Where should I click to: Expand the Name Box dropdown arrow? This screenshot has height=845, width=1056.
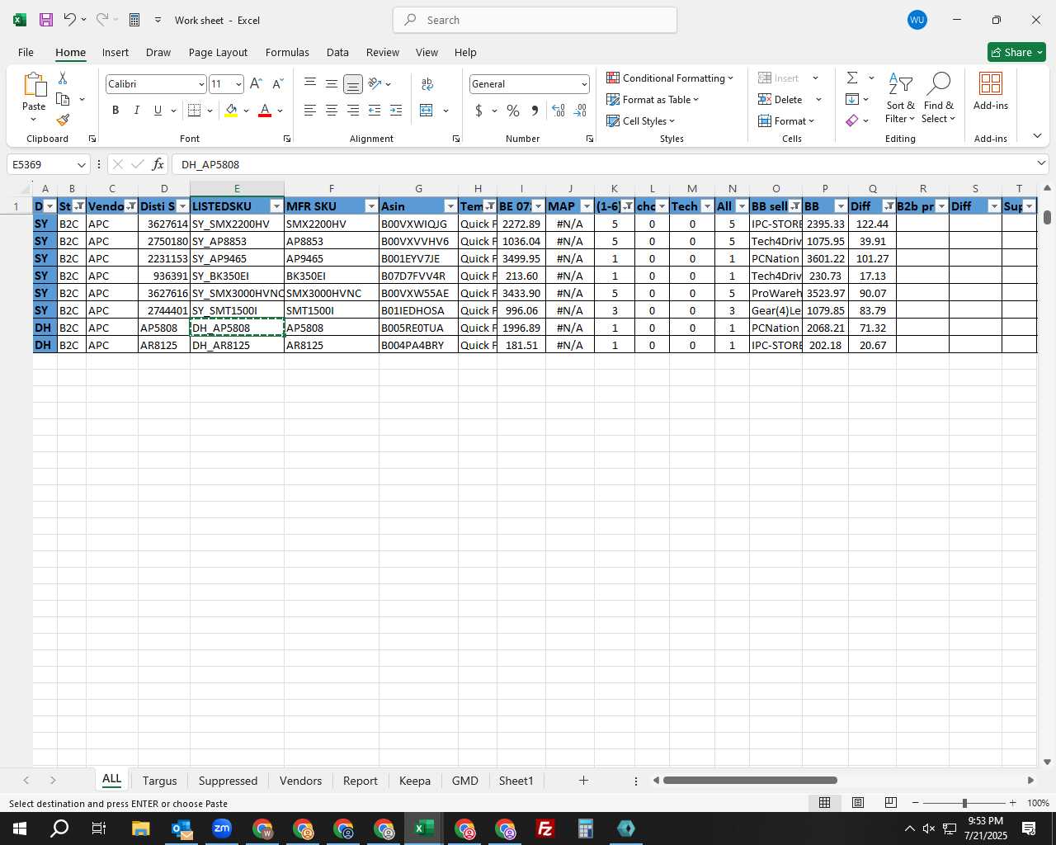[x=81, y=164]
